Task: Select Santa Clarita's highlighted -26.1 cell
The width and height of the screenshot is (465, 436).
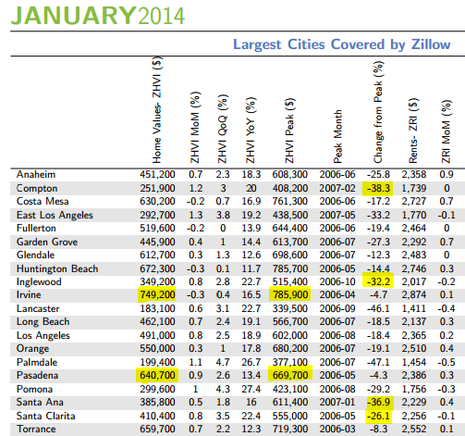Action: (378, 417)
